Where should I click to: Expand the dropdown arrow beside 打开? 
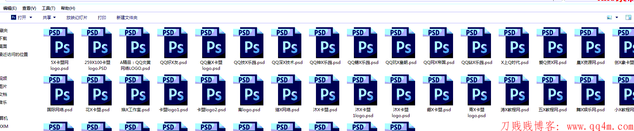[31, 17]
